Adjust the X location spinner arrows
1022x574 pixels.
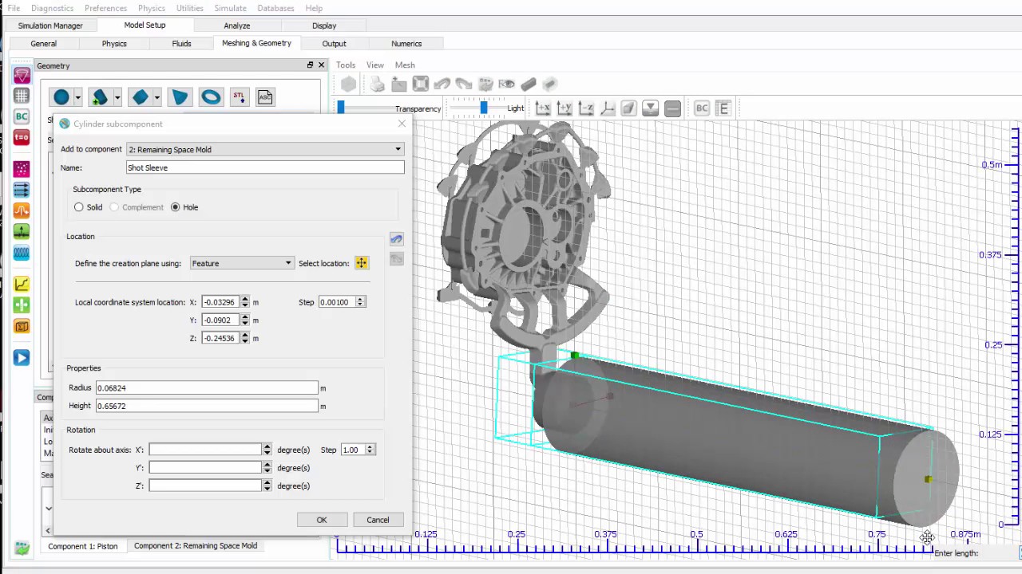point(245,302)
